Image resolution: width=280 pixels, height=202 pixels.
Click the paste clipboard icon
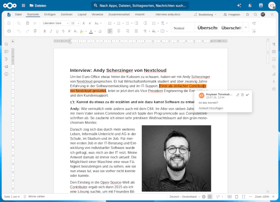tap(28, 23)
